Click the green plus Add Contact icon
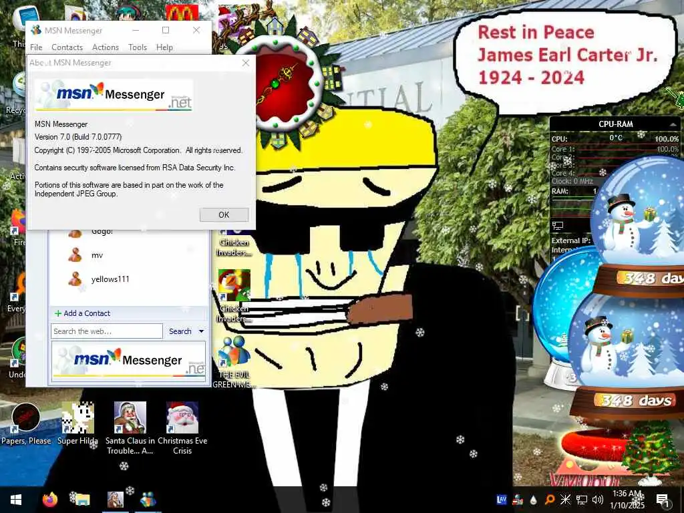This screenshot has width=684, height=513. (57, 313)
